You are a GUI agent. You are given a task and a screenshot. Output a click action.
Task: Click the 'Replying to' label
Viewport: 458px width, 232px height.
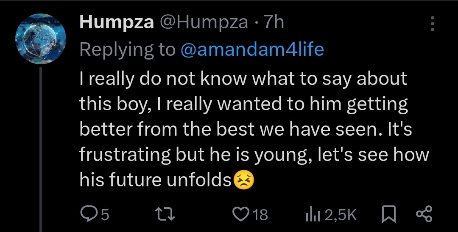[127, 49]
